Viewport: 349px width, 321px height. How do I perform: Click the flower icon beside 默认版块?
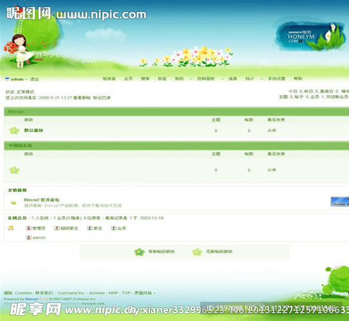(x=14, y=130)
